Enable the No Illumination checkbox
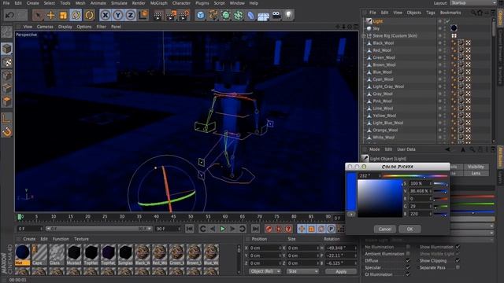Screen dimensions: 504x283 (x=408, y=247)
